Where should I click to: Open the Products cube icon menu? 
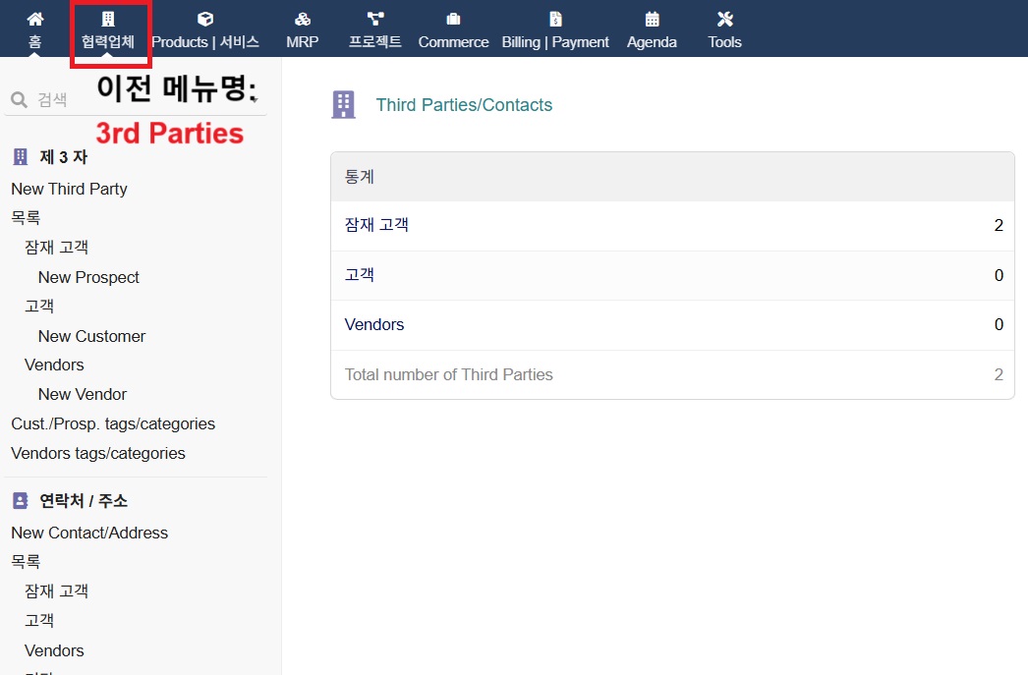click(x=205, y=19)
